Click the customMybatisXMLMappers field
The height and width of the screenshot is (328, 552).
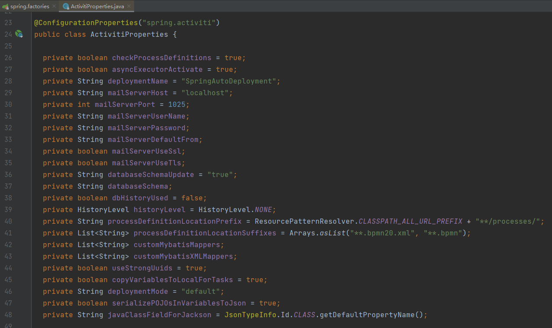[183, 256]
